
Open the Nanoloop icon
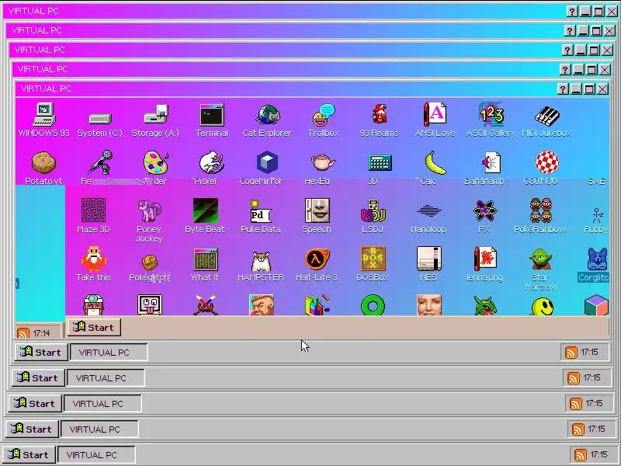click(x=428, y=210)
